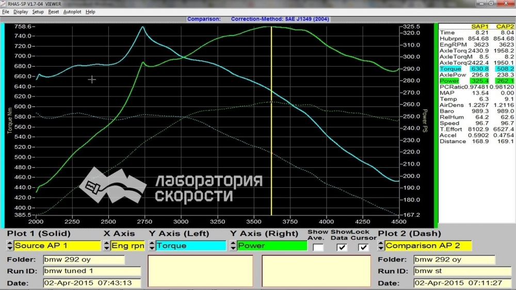Viewport: 516px width, 290px height.
Task: Select the green Power right axis field
Action: pos(271,246)
